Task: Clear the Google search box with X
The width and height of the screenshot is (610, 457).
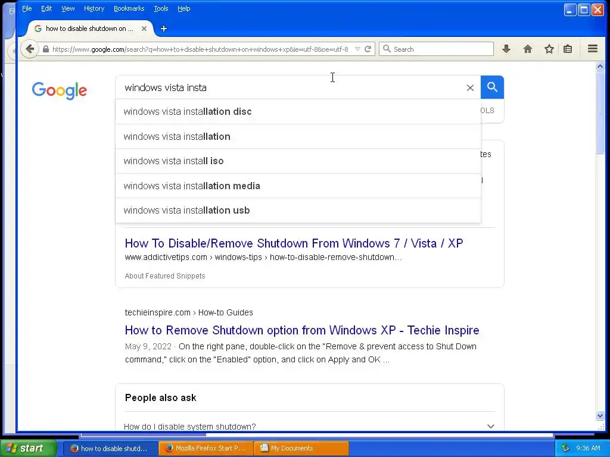Action: pos(470,88)
